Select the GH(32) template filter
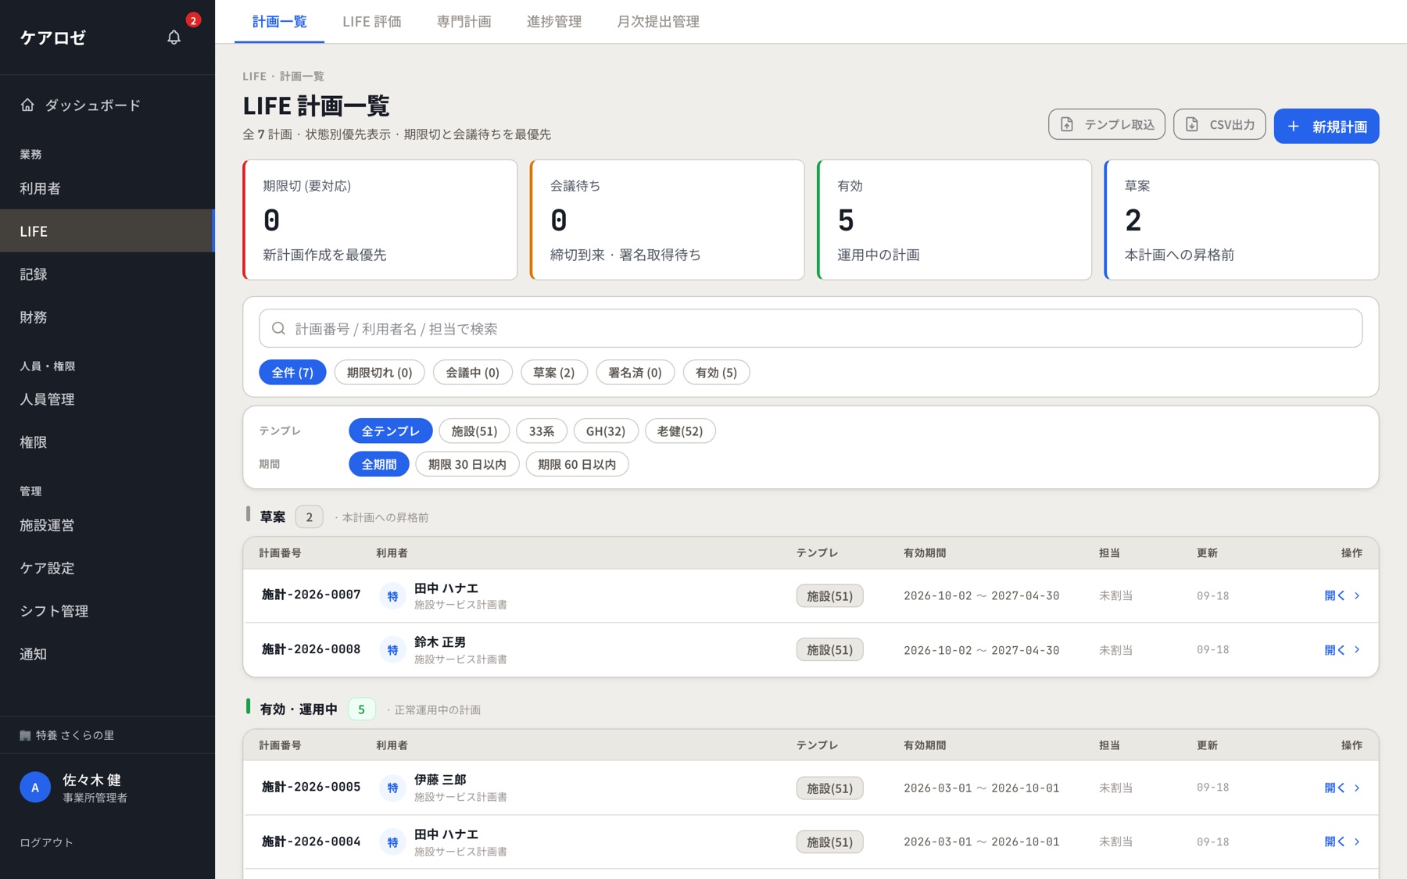This screenshot has width=1407, height=879. tap(606, 431)
